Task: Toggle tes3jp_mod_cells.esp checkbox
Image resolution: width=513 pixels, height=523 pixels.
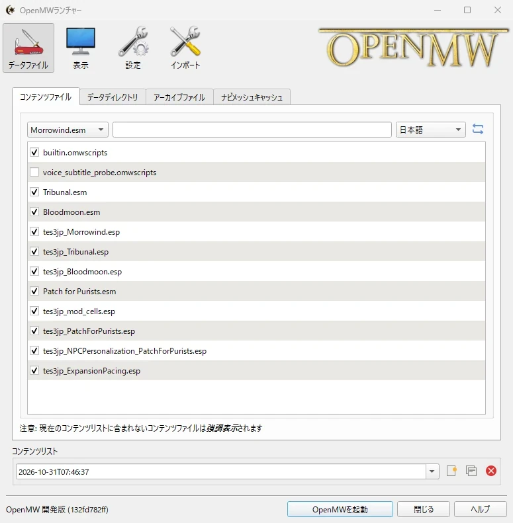Action: (x=34, y=311)
